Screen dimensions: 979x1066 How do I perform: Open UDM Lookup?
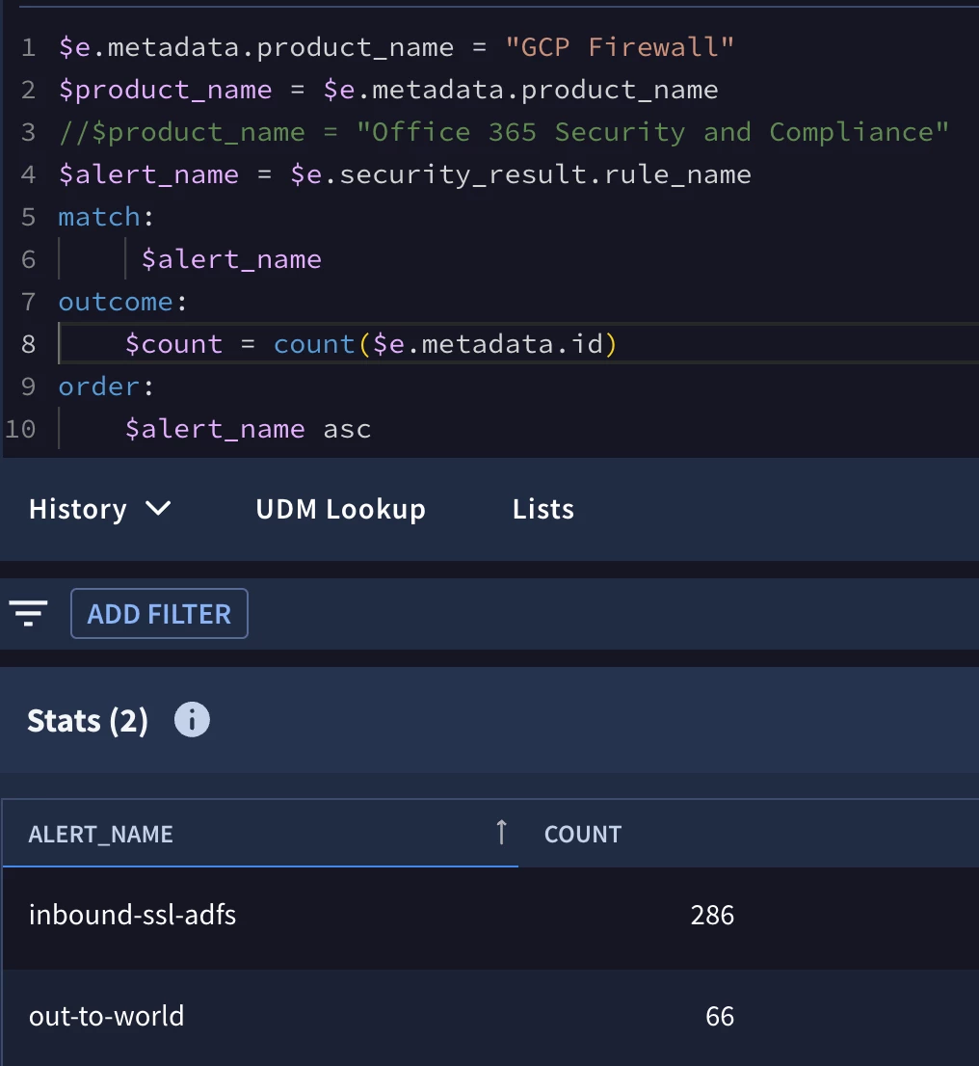(340, 509)
